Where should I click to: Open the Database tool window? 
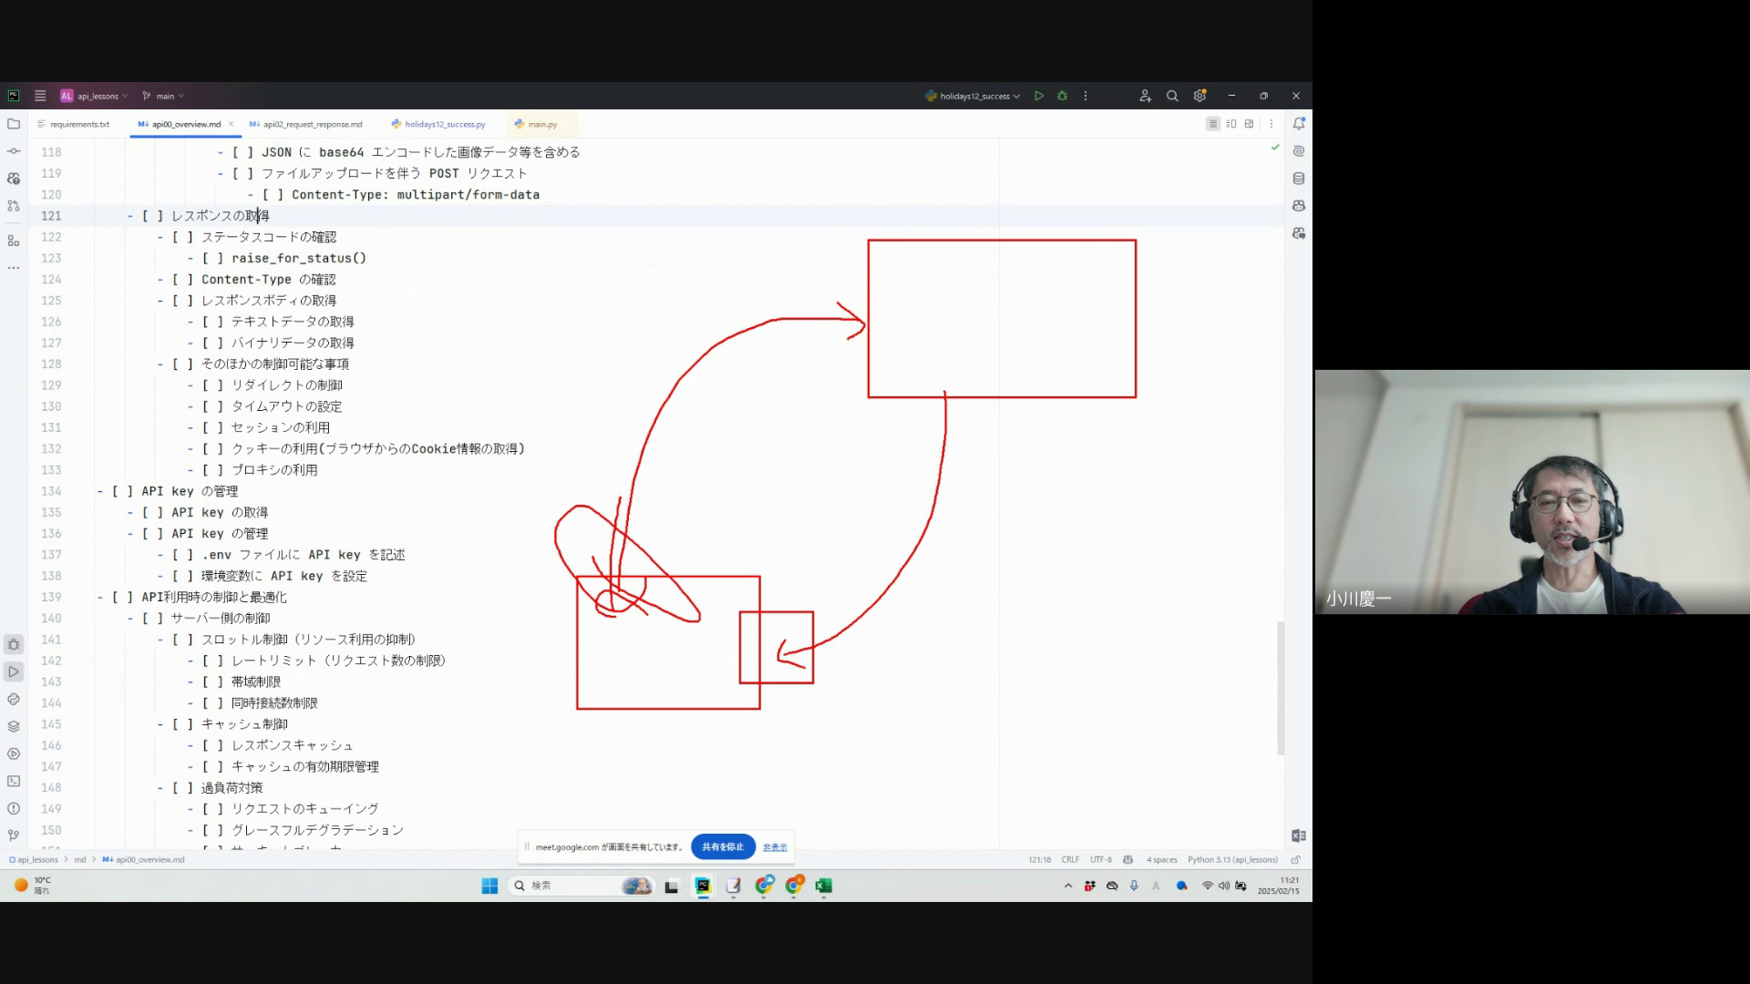pos(1299,179)
